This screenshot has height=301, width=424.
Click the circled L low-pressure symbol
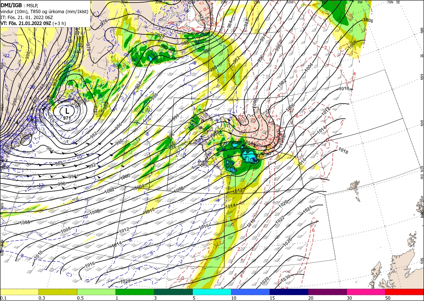67,111
